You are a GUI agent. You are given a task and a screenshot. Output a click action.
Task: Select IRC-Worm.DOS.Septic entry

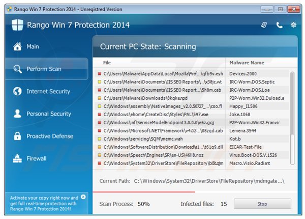[252, 82]
